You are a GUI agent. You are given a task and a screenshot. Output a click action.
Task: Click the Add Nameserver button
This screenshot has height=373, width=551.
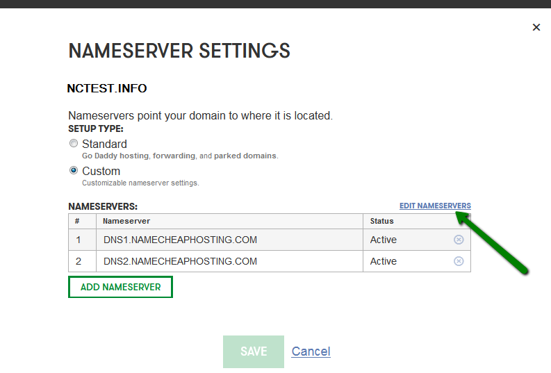(x=120, y=287)
